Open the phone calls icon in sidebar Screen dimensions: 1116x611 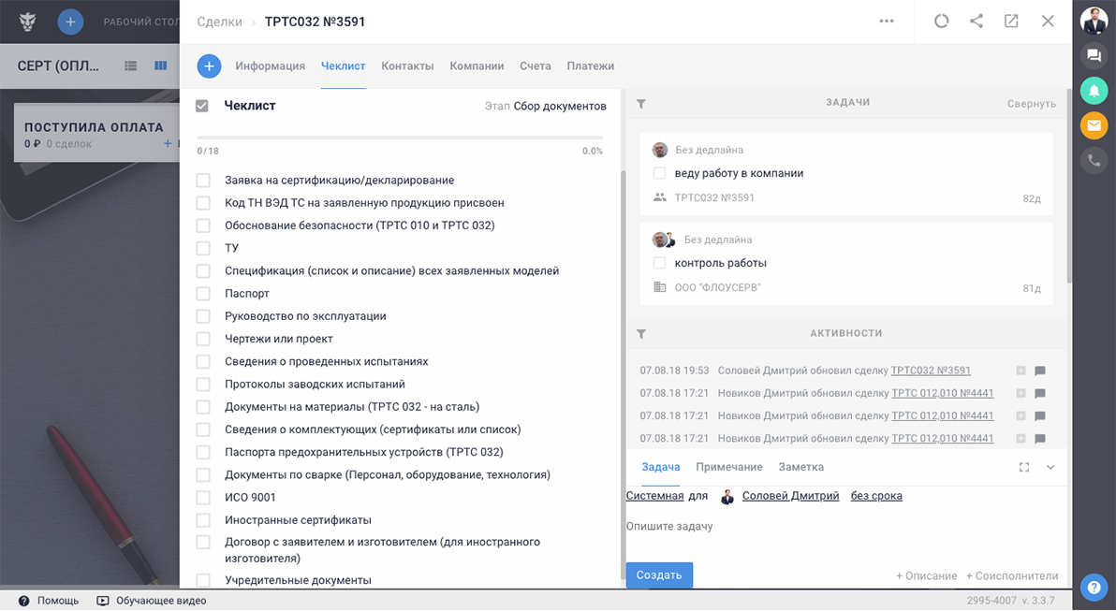[1093, 160]
